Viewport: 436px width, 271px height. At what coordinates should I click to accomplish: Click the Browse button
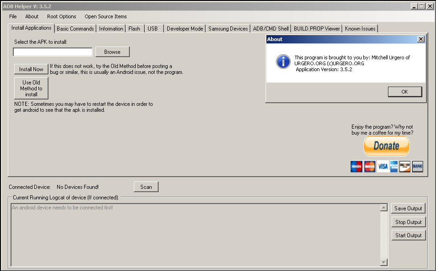click(112, 52)
